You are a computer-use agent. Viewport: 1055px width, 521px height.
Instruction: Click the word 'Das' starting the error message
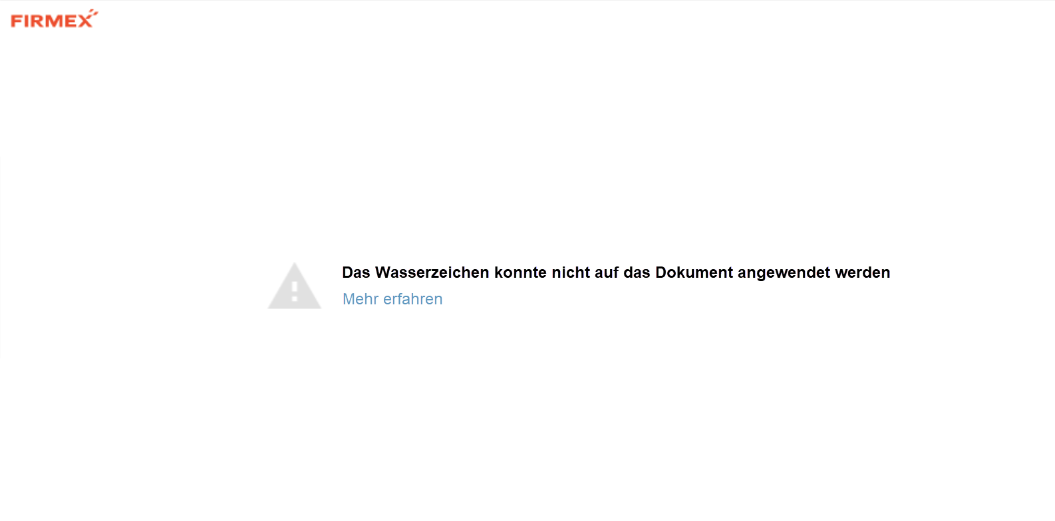(x=356, y=272)
